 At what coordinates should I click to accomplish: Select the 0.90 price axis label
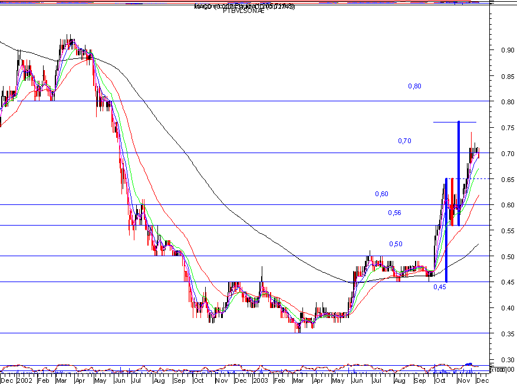(508, 50)
